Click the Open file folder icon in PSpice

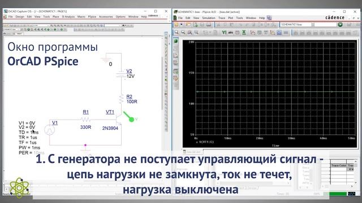188,25
